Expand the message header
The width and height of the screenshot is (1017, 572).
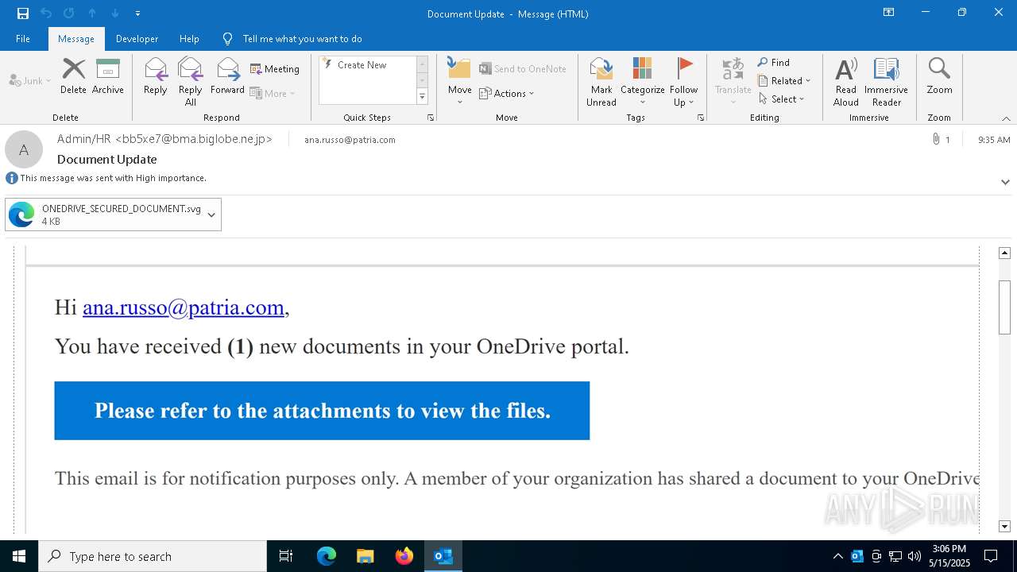[x=1005, y=182]
